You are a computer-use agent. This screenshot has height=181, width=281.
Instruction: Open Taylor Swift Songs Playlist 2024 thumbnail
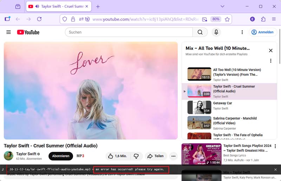pyautogui.click(x=201, y=154)
